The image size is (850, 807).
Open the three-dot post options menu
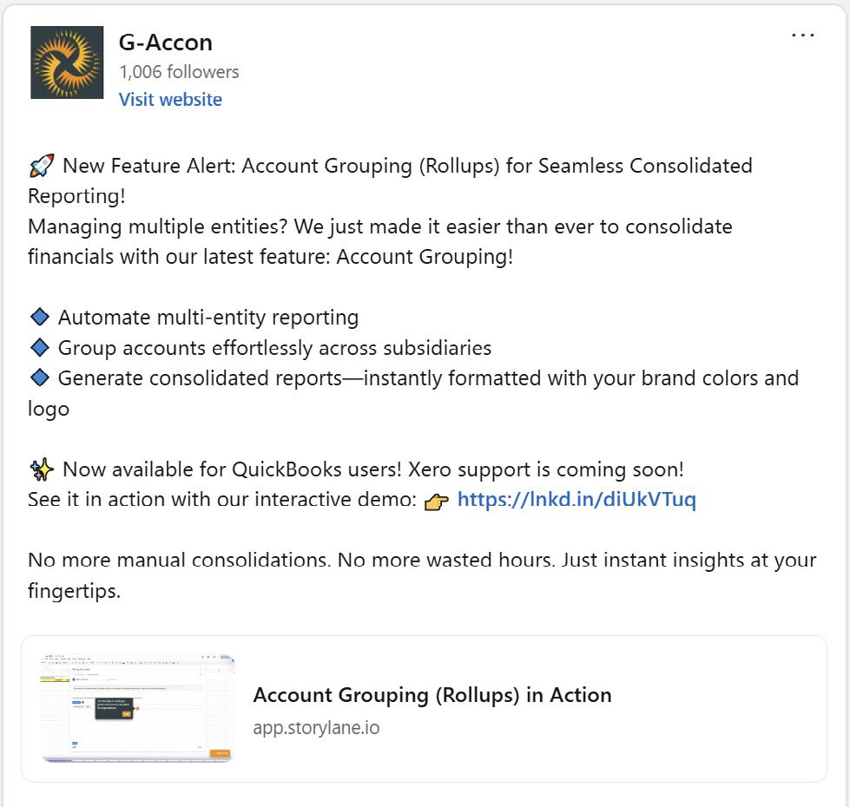(802, 36)
